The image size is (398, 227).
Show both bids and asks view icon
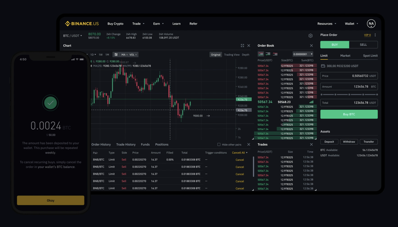(x=261, y=54)
